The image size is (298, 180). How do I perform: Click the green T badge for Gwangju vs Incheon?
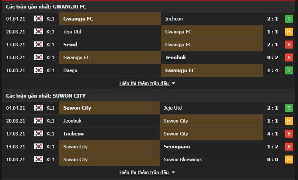pyautogui.click(x=289, y=19)
